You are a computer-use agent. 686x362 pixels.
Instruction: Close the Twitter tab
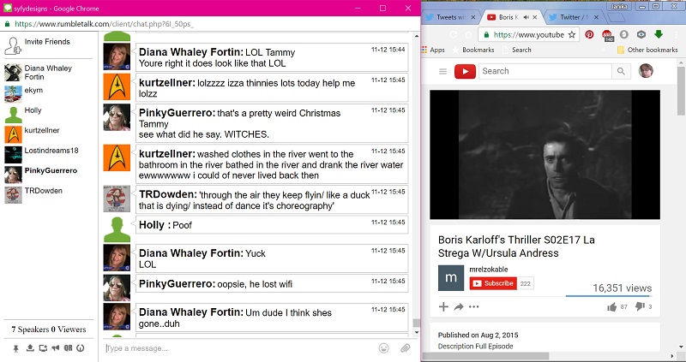[597, 17]
